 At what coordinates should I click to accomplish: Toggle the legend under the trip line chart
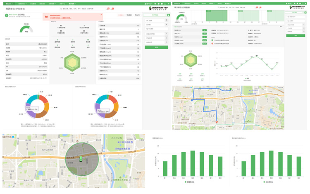click(248, 78)
